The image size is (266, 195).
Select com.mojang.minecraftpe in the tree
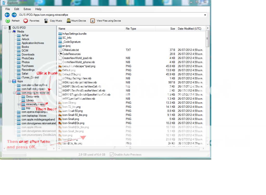35,93
